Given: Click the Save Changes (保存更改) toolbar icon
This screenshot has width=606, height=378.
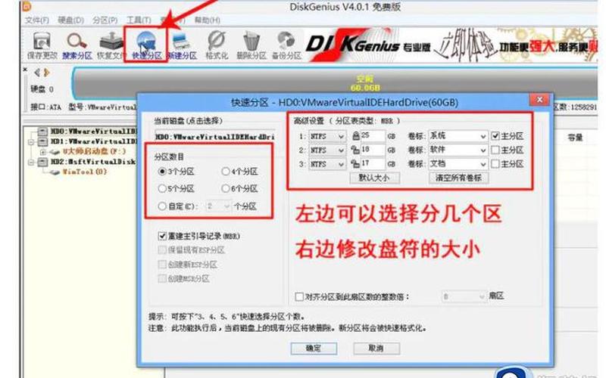Looking at the screenshot, I should [x=42, y=45].
